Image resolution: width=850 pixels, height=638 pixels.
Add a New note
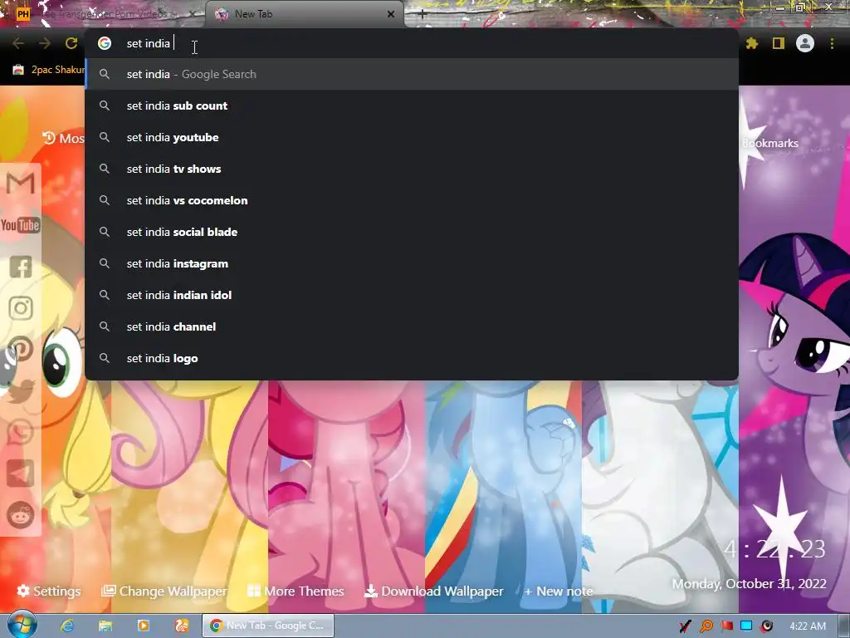(559, 591)
